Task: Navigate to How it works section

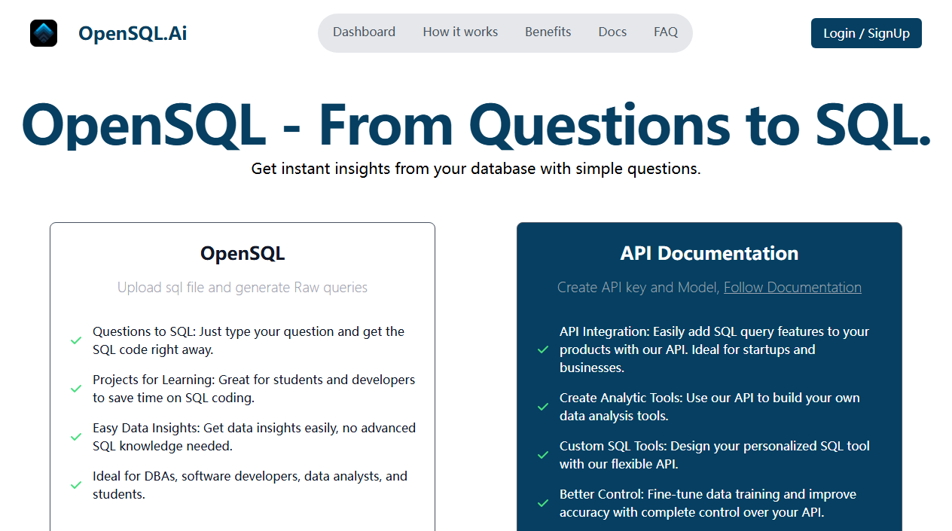Action: point(460,32)
